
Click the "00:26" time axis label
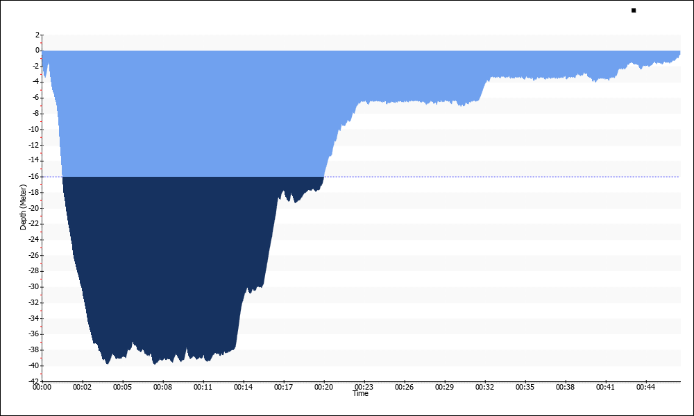[404, 387]
